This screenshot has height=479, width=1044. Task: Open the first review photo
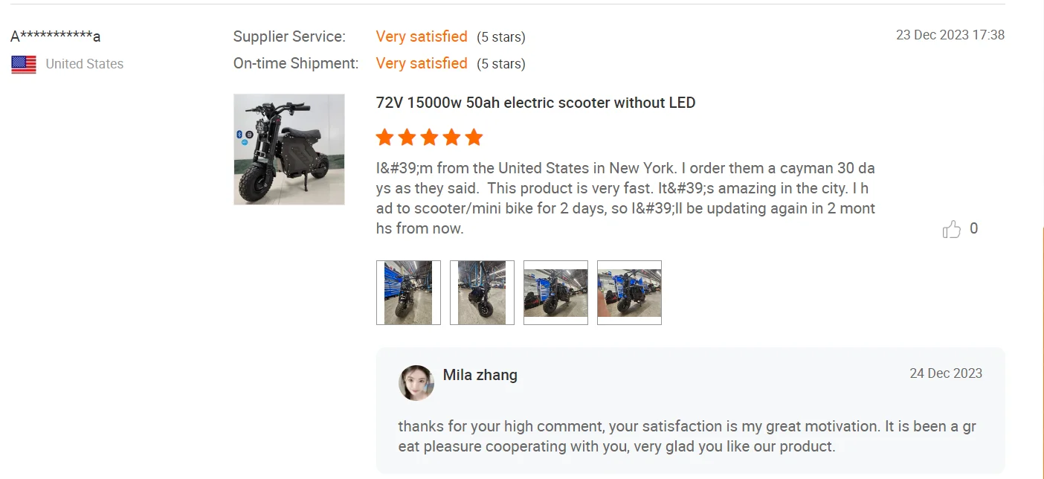408,292
